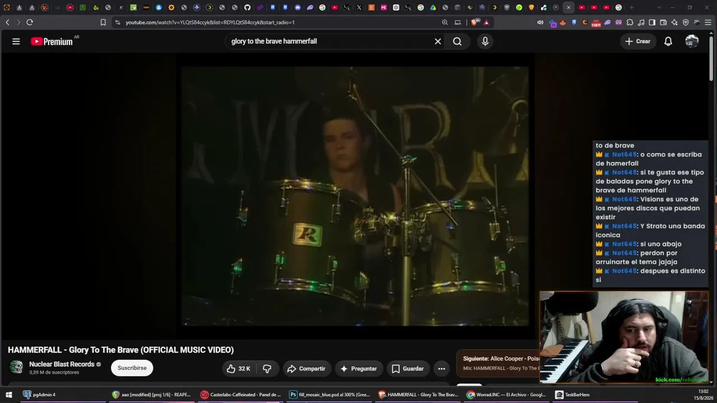Open the zoom magnifier in the address bar
Screen dimensions: 717x403
445,22
